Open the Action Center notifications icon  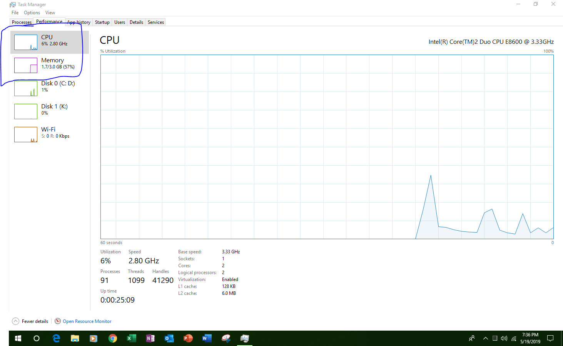[x=550, y=338]
